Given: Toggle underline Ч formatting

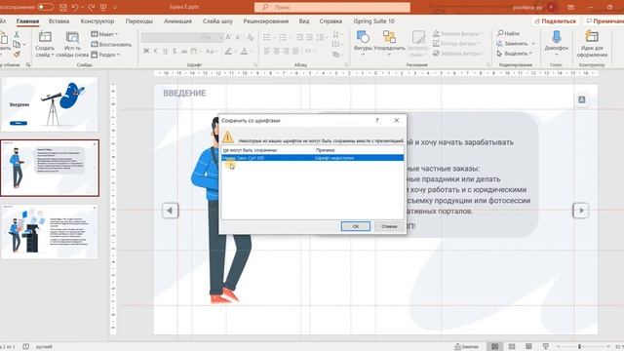Looking at the screenshot, I should point(165,51).
